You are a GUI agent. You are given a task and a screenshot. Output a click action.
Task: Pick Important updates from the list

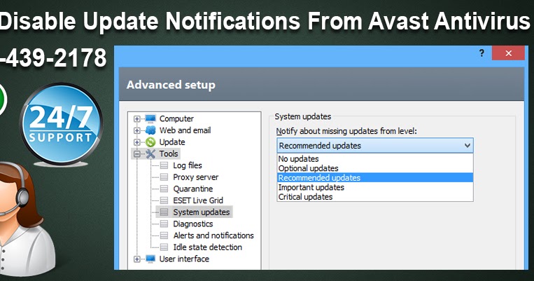tap(375, 188)
